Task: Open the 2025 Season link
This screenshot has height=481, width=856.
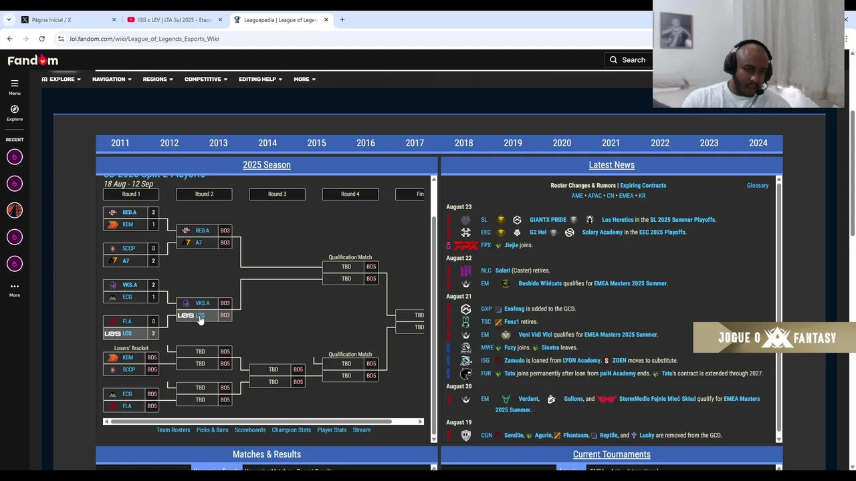Action: pos(267,165)
